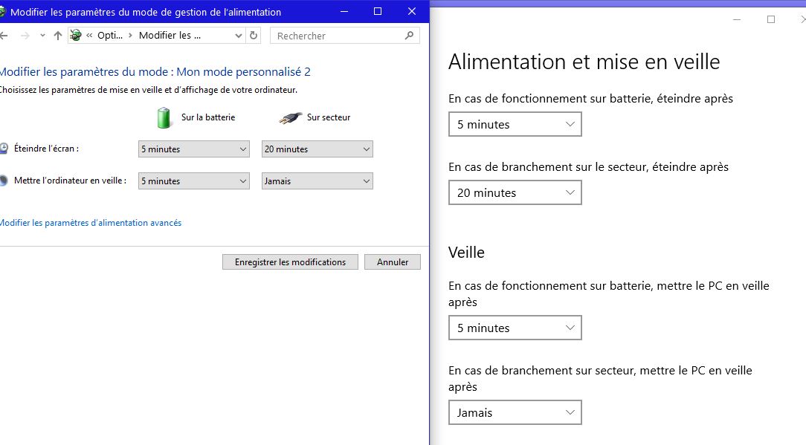
Task: Open Settings sleep when plugged in 'Jamais' dropdown
Action: tap(515, 412)
